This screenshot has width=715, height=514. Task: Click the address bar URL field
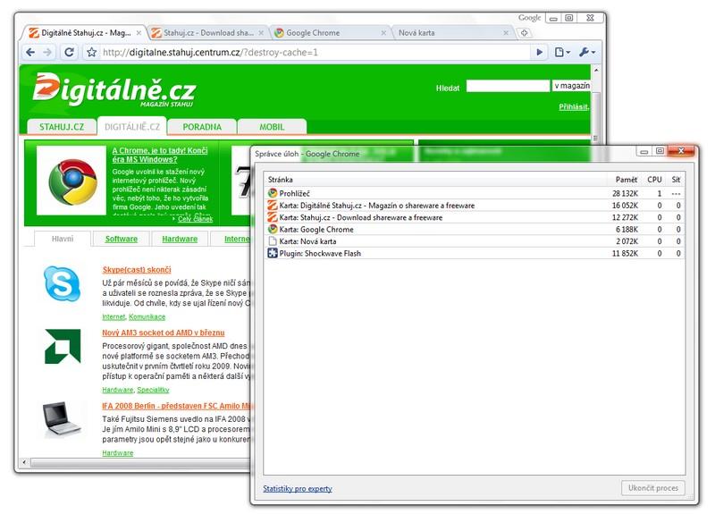point(315,53)
